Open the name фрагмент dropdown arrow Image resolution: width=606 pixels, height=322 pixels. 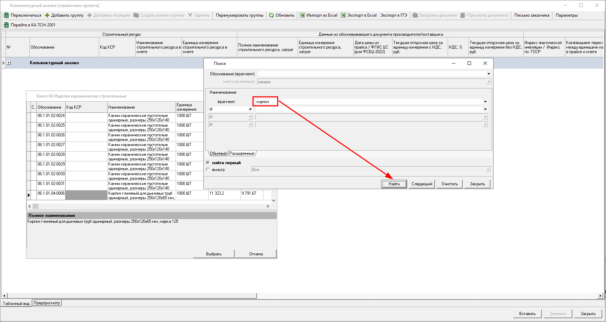[485, 102]
